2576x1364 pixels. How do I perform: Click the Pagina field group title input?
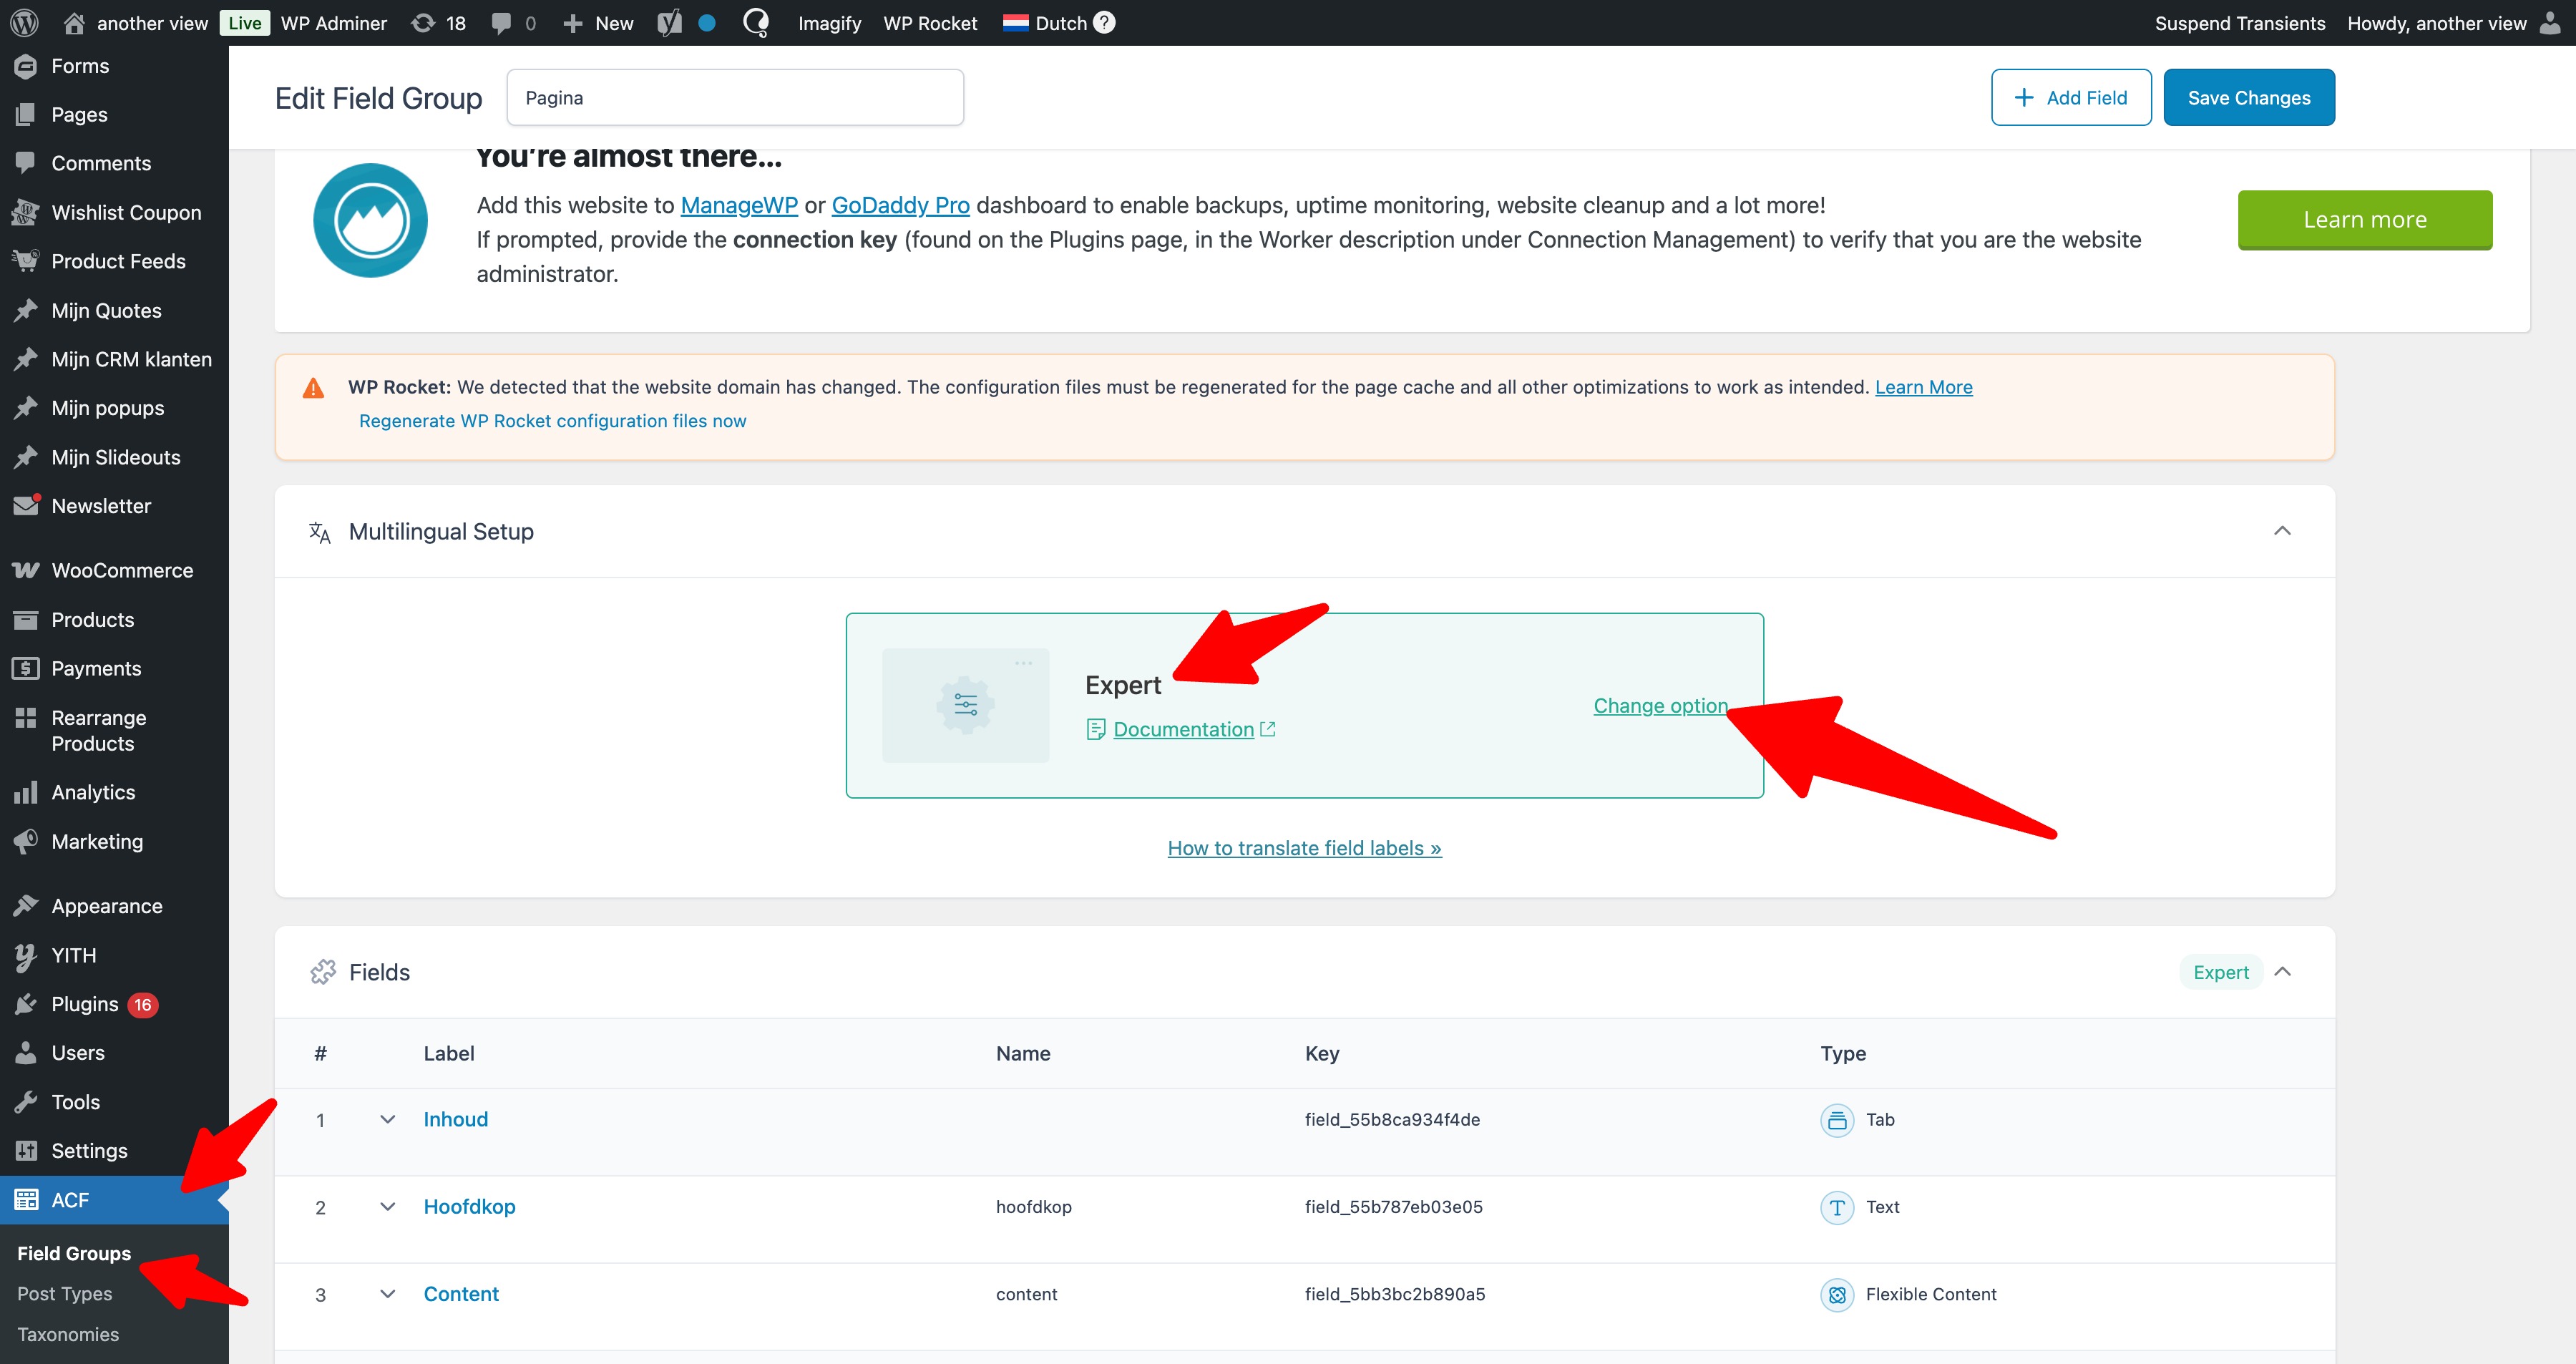click(734, 97)
